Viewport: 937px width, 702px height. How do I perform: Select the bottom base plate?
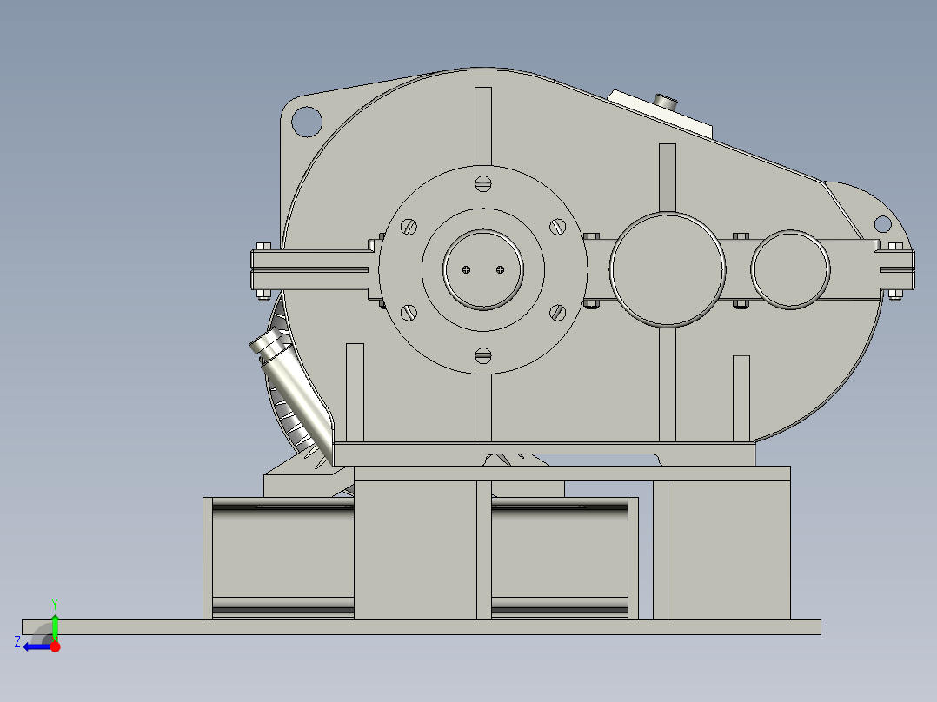[x=435, y=626]
